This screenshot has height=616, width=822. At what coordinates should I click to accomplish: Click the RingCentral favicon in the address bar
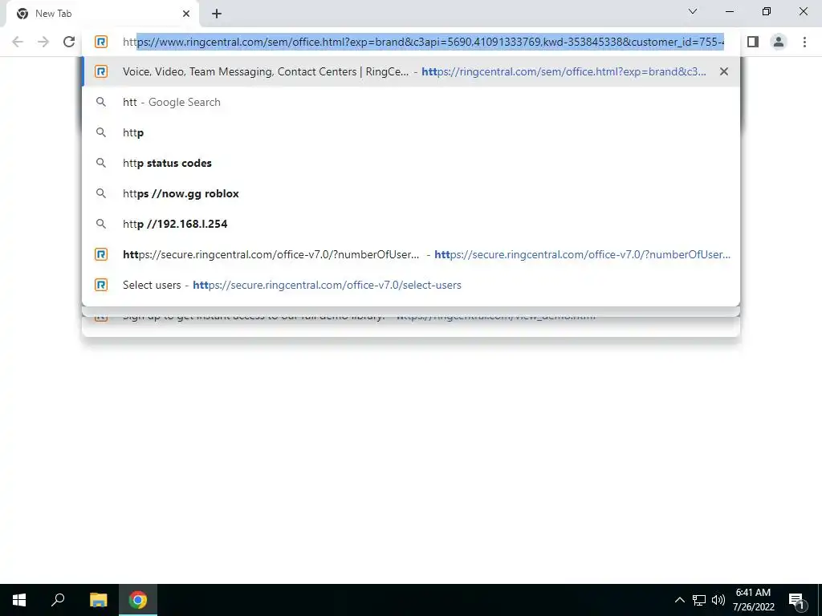coord(101,42)
